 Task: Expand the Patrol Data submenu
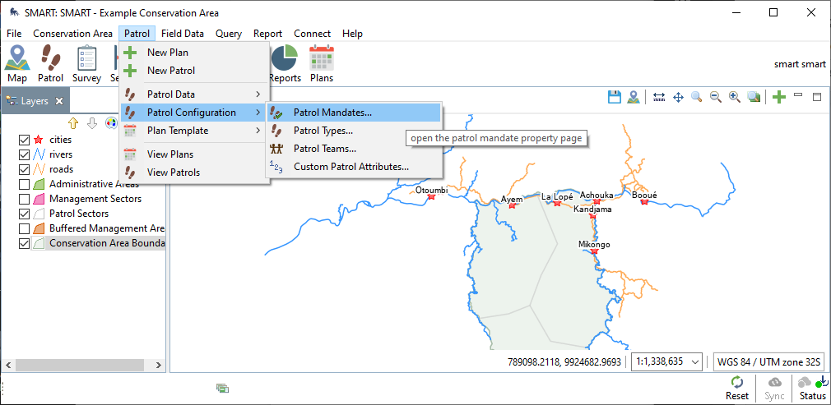(194, 94)
